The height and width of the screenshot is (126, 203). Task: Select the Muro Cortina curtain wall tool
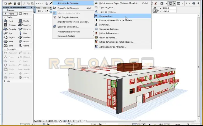[x=25, y=42]
